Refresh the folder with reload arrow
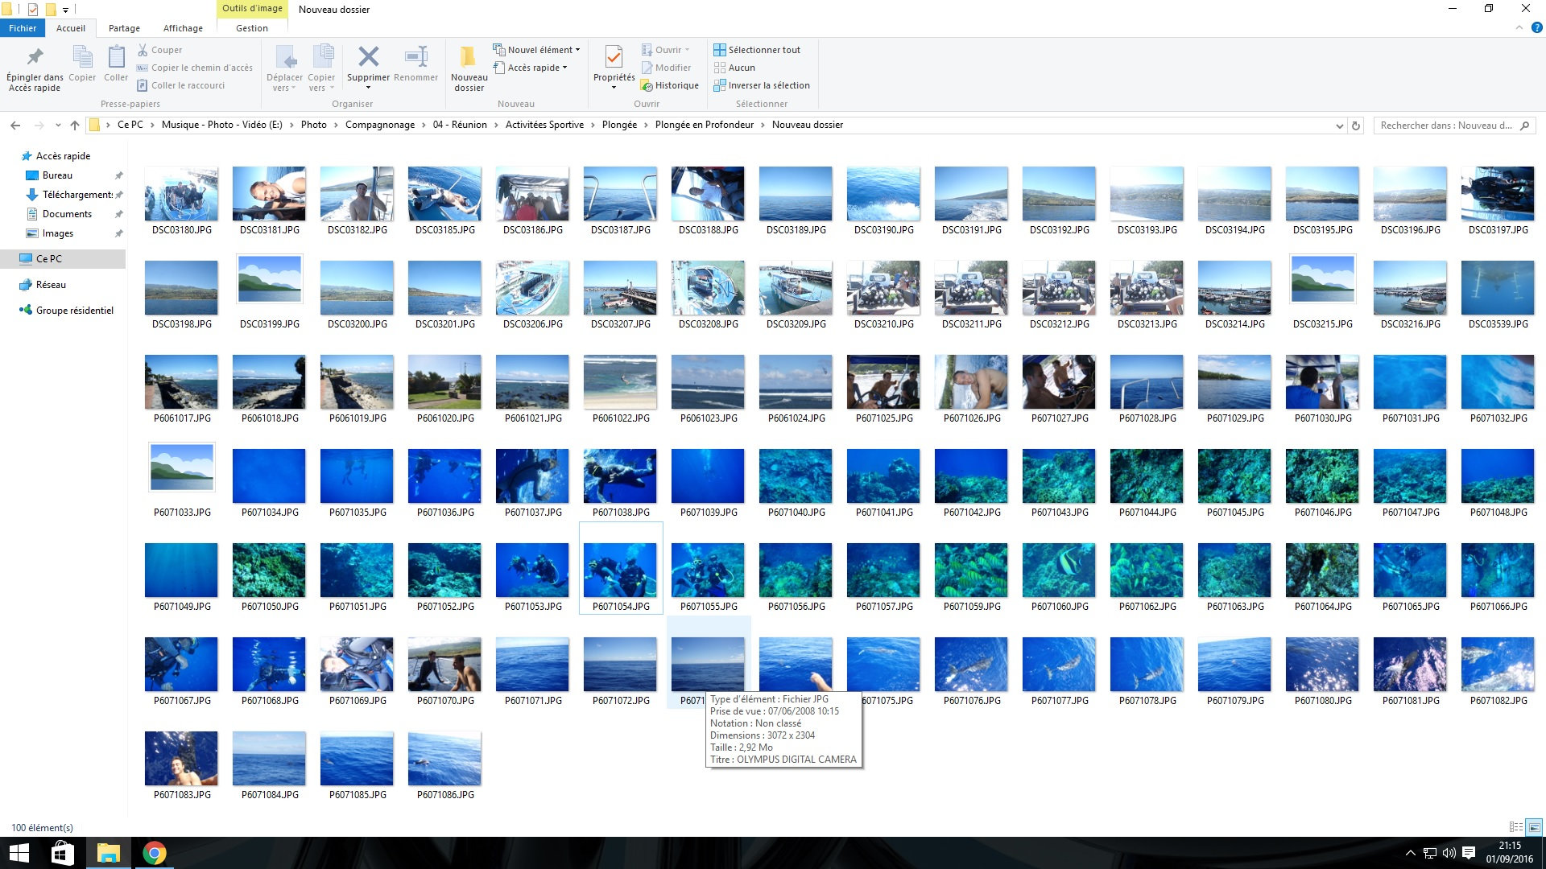Screen dimensions: 1546x869 point(1356,126)
